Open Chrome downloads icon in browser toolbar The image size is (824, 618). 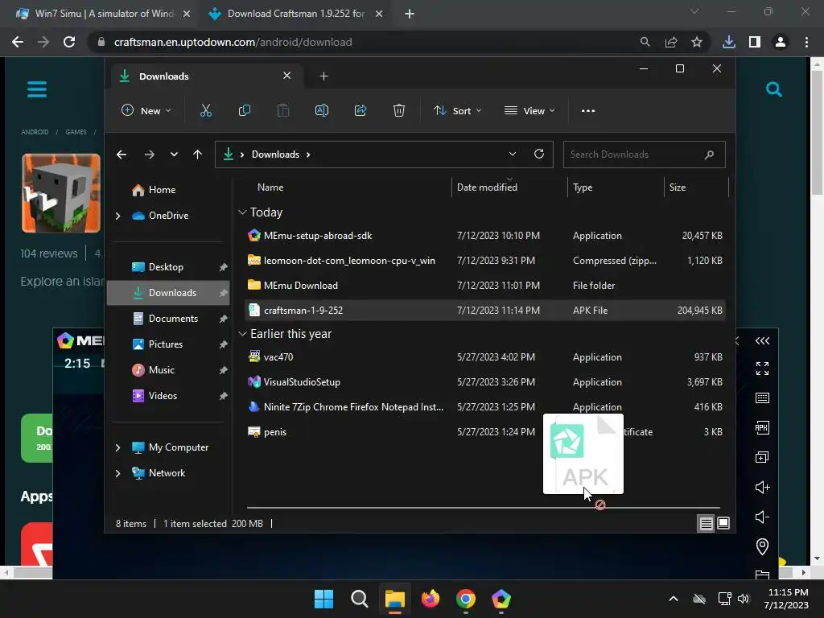pos(729,42)
